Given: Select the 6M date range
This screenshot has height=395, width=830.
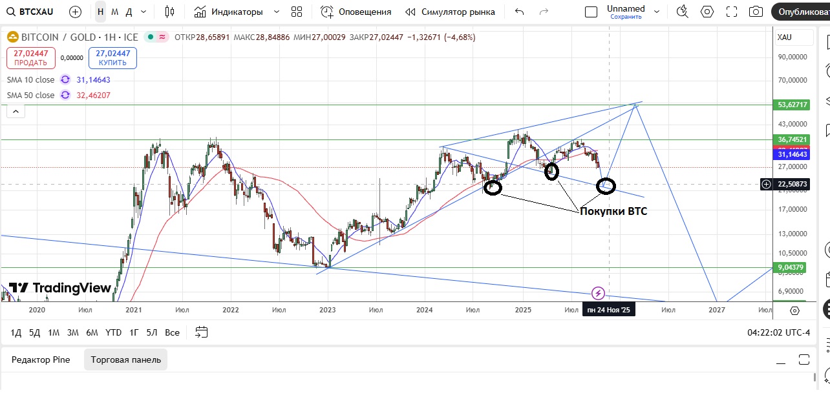Looking at the screenshot, I should click(x=92, y=332).
